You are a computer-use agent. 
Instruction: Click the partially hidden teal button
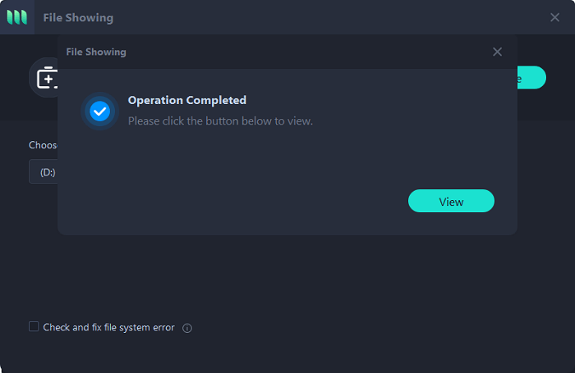pos(531,78)
